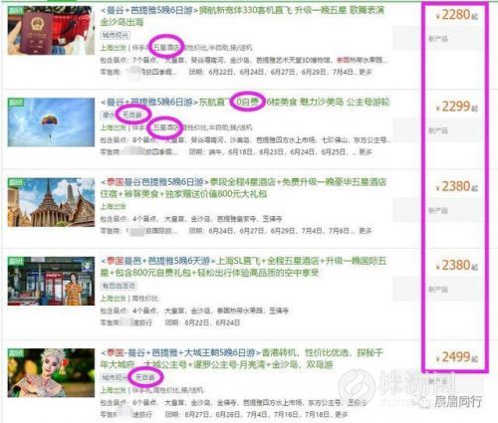The width and height of the screenshot is (498, 423).
Task: Click 6个景点 attractions text in 2499 tour
Action: pos(144,403)
